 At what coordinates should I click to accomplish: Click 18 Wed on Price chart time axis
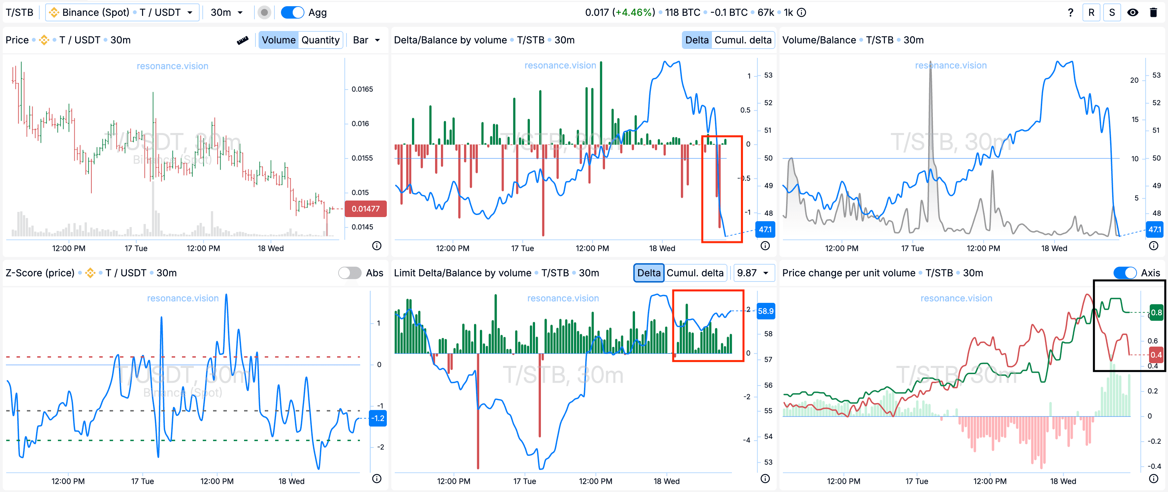pos(270,249)
